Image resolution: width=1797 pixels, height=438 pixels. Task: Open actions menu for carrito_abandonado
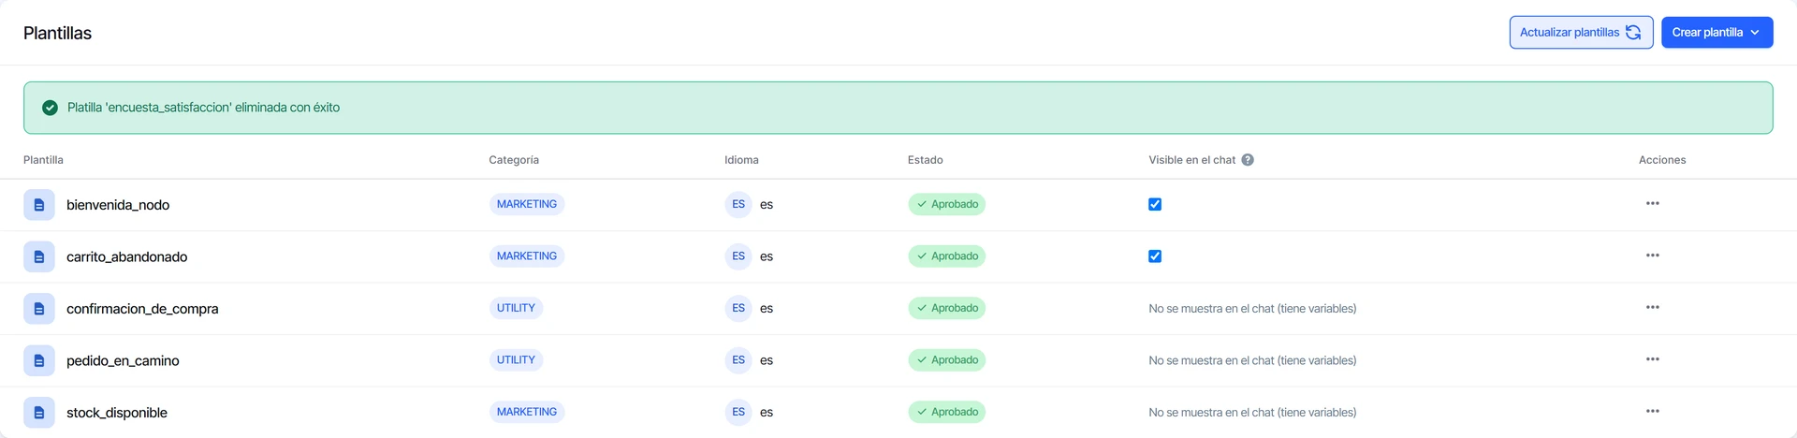tap(1653, 255)
